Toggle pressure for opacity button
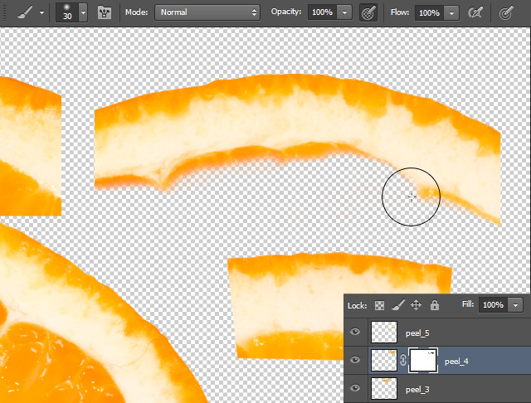The height and width of the screenshot is (403, 531). point(368,13)
